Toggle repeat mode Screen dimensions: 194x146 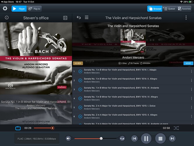18,128
